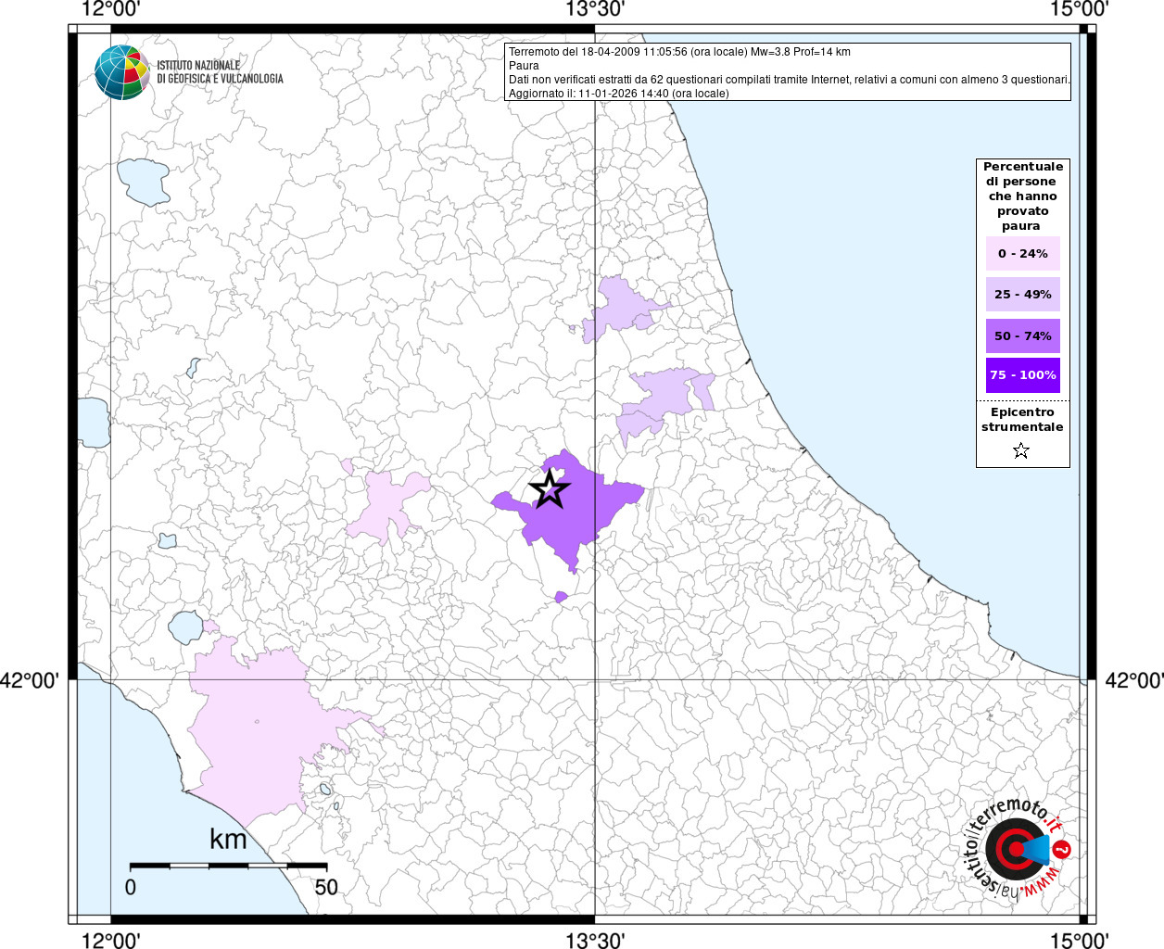Click the bottom 13°30' longitude label
This screenshot has height=949, width=1164.
pyautogui.click(x=595, y=940)
